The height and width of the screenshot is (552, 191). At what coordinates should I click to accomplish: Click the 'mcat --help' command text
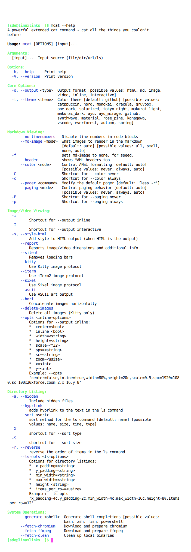point(63,25)
